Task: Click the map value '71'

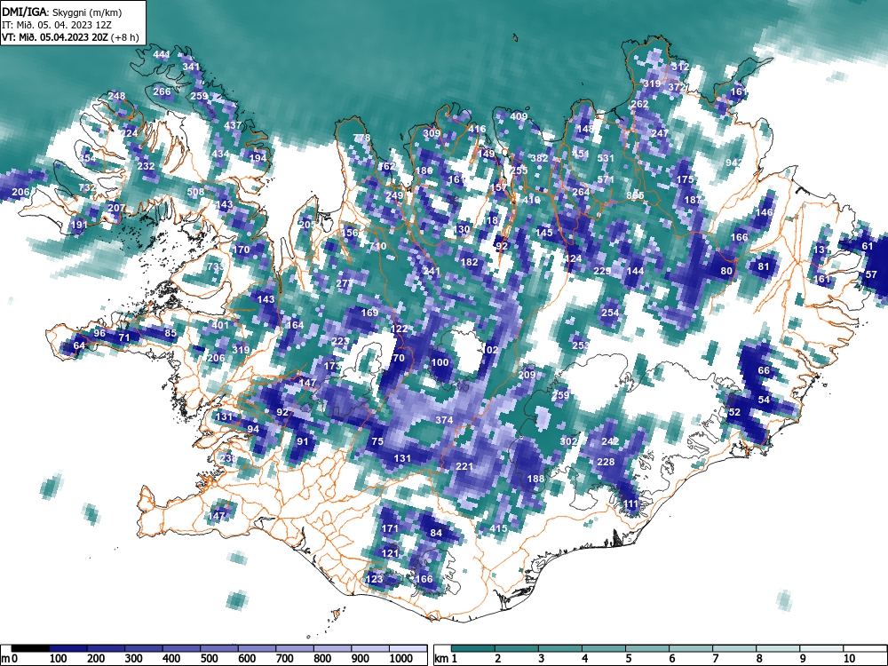Action: click(x=124, y=337)
